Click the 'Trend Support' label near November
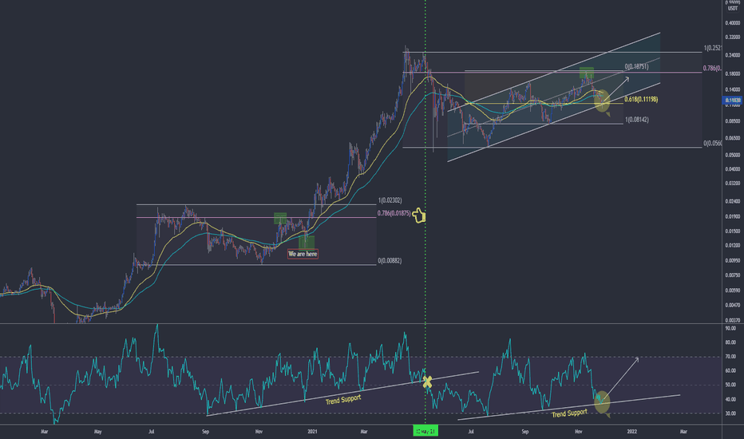 [x=569, y=413]
